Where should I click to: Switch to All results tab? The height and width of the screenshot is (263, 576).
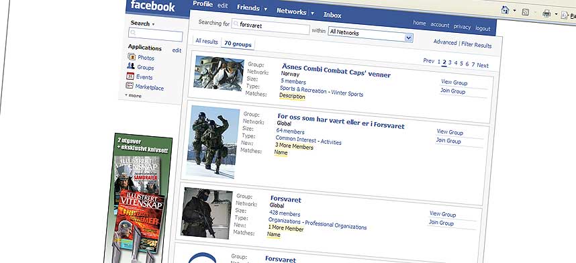click(x=207, y=42)
